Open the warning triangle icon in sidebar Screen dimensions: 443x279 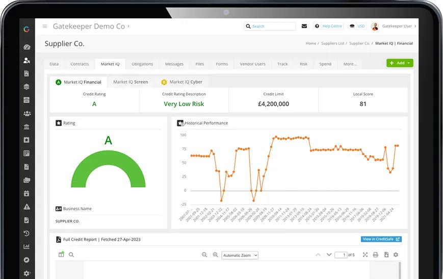tap(27, 207)
